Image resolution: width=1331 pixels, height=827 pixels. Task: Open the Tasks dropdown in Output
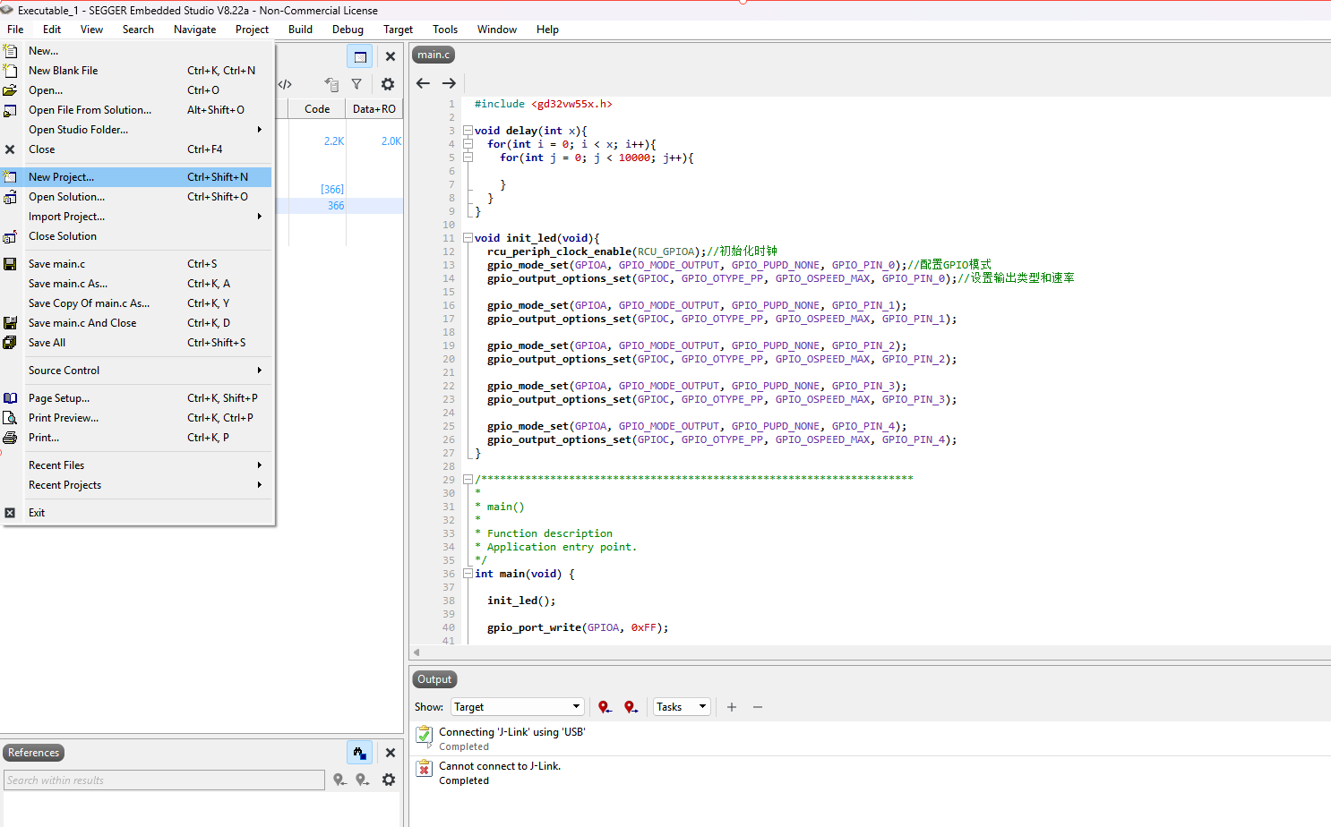tap(682, 707)
